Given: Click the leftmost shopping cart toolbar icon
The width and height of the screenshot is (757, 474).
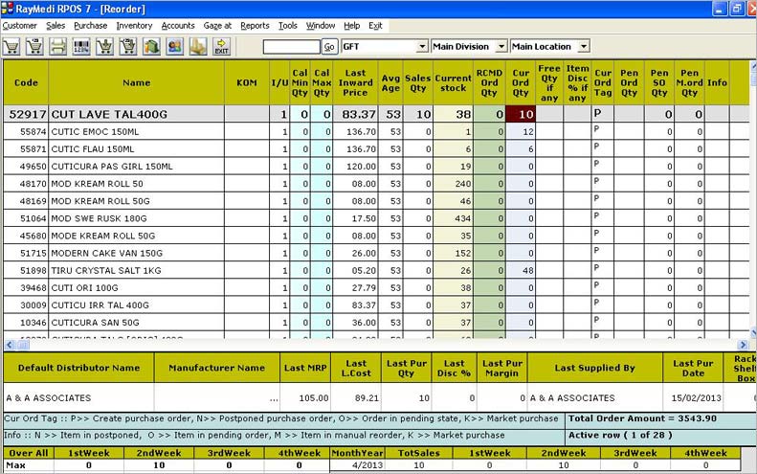Looking at the screenshot, I should point(11,46).
